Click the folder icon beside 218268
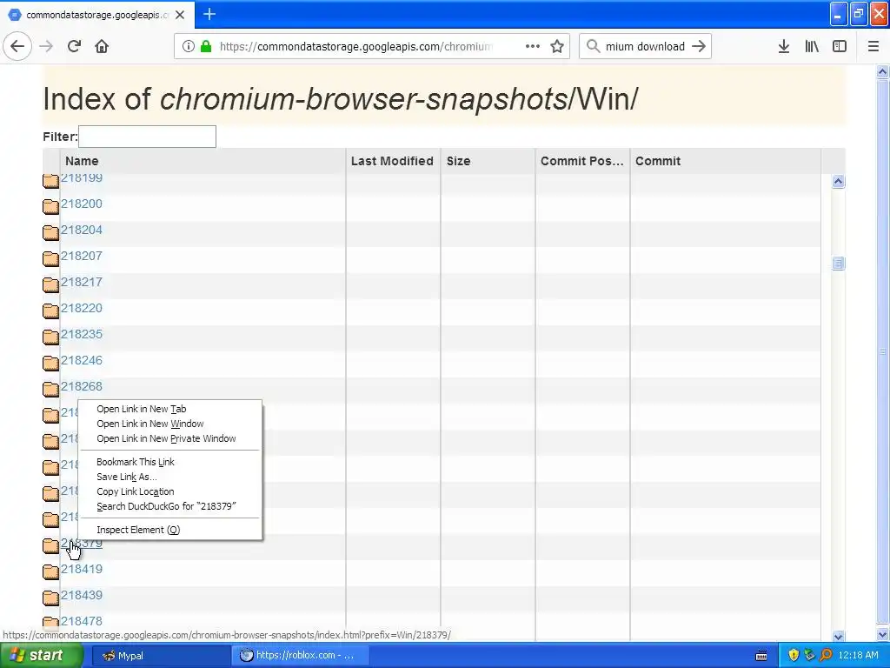This screenshot has height=668, width=890. point(50,389)
